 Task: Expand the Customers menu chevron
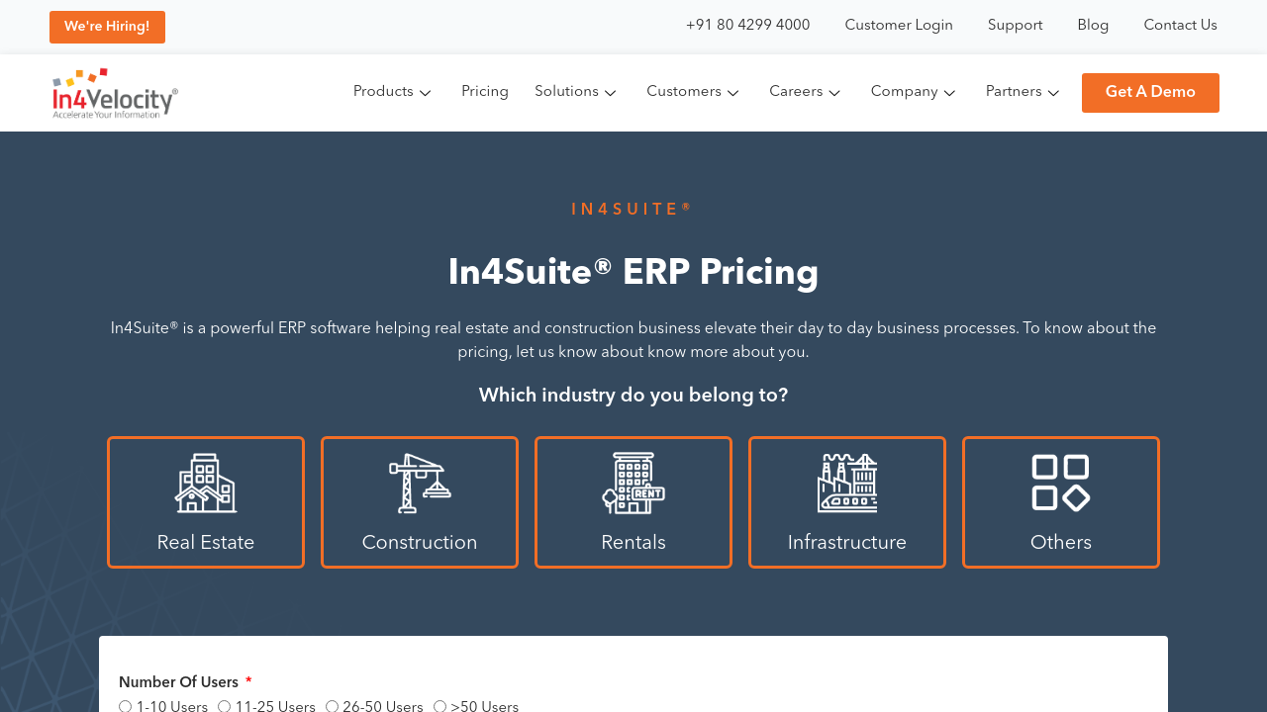(x=733, y=93)
